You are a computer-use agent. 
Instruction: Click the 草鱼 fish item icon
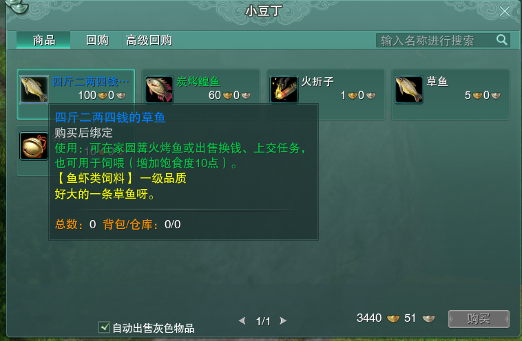(409, 89)
